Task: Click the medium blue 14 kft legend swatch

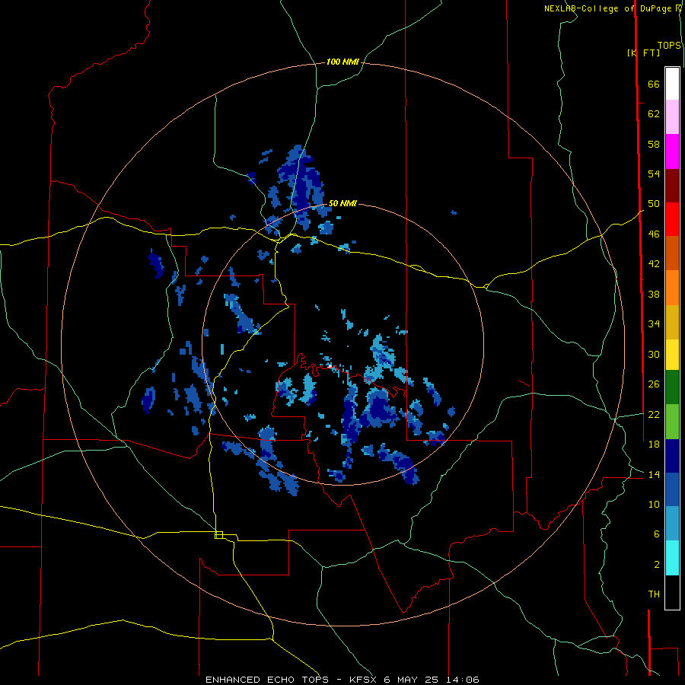Action: [672, 489]
